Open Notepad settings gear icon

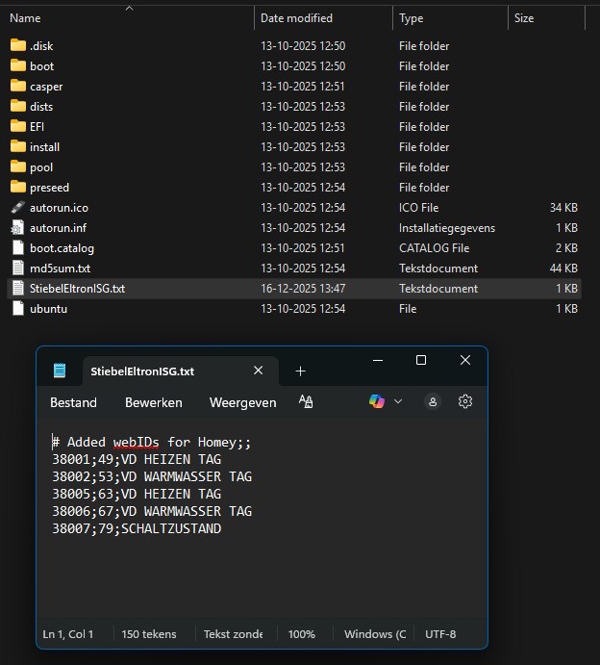tap(465, 401)
